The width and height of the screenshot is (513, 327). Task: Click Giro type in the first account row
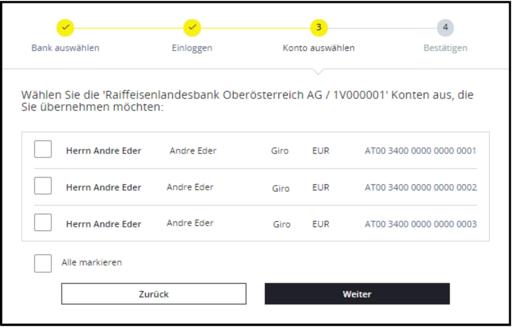280,151
